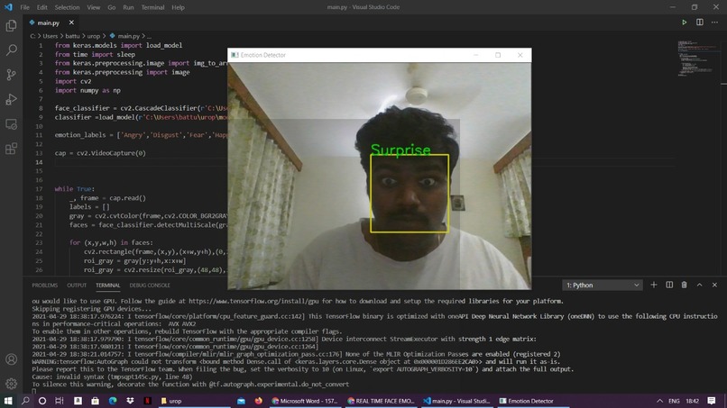Open the File menu
This screenshot has width=727, height=408.
[24, 7]
